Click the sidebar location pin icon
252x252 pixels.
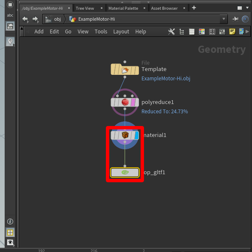point(10,42)
